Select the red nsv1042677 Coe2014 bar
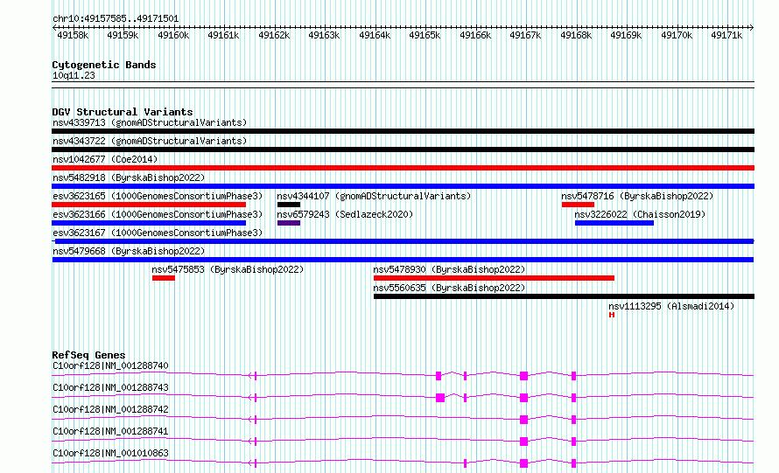The image size is (779, 473). coord(403,168)
